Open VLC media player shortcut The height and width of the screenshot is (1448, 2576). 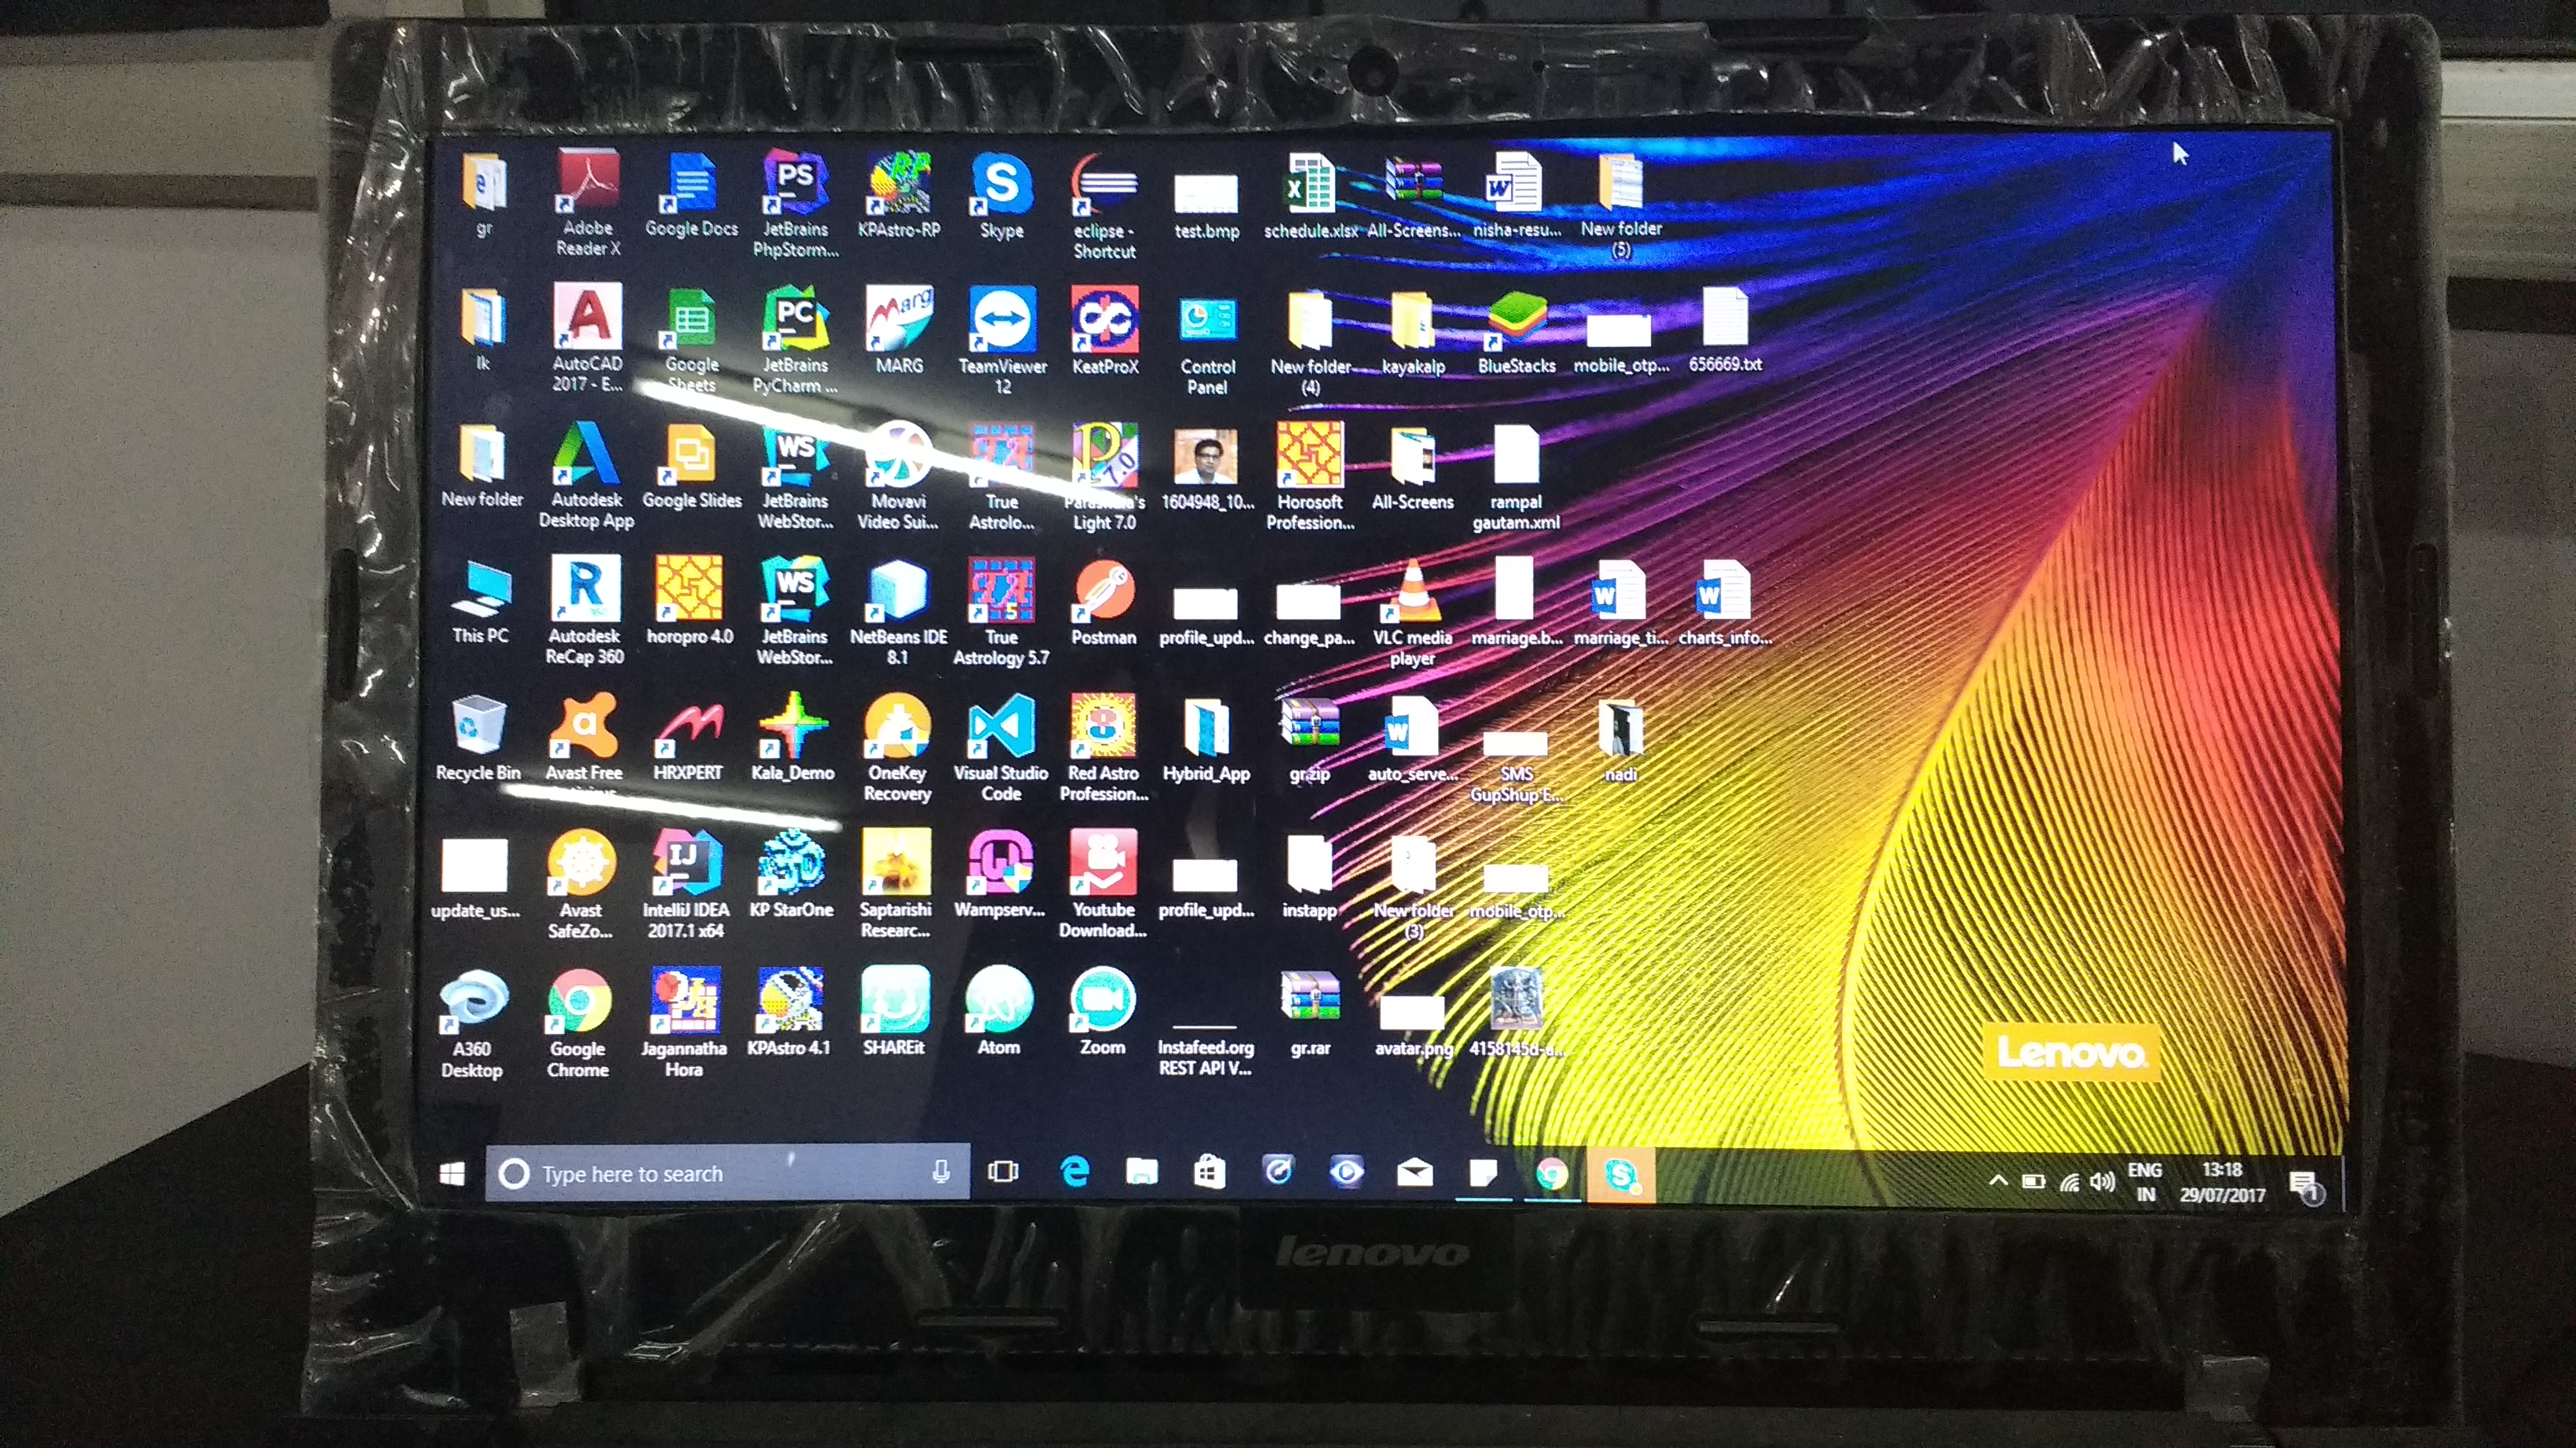click(x=1412, y=613)
